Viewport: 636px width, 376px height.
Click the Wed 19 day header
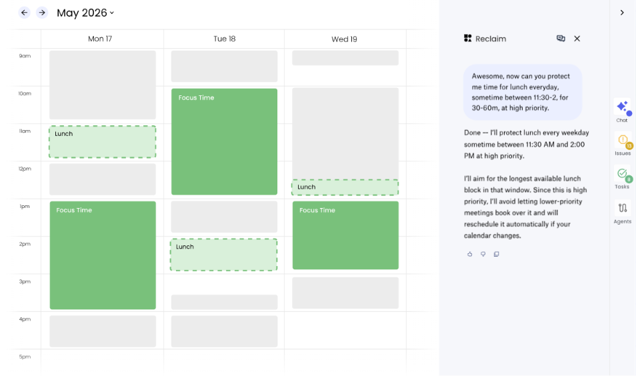[x=345, y=39]
